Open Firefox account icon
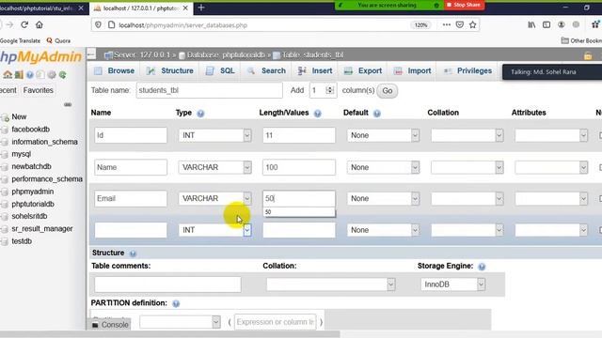 (x=561, y=25)
